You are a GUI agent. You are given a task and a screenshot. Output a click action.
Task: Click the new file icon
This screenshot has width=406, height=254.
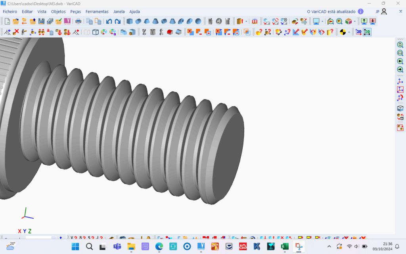pos(7,21)
